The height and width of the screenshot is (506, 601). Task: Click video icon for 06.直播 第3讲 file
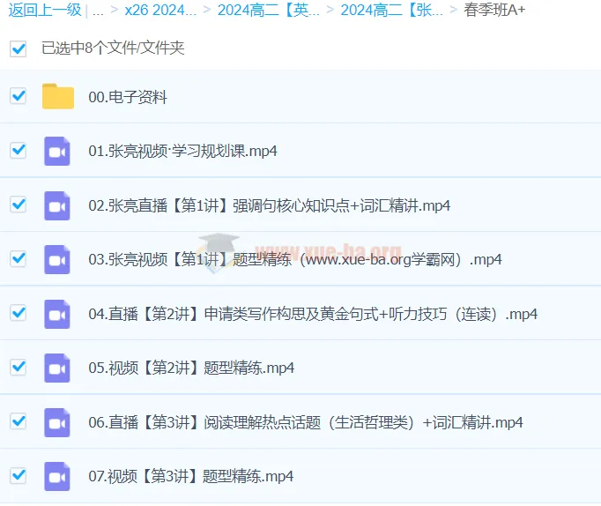[x=57, y=422]
